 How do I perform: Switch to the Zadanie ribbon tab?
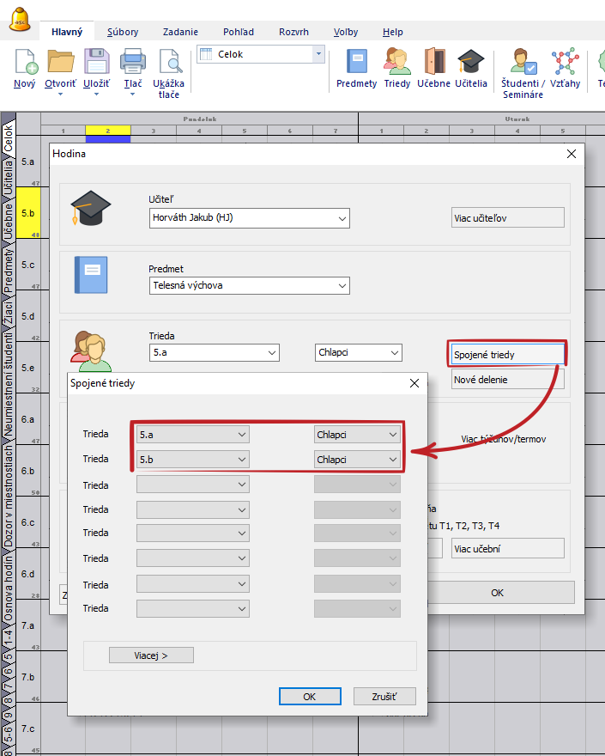tap(180, 32)
